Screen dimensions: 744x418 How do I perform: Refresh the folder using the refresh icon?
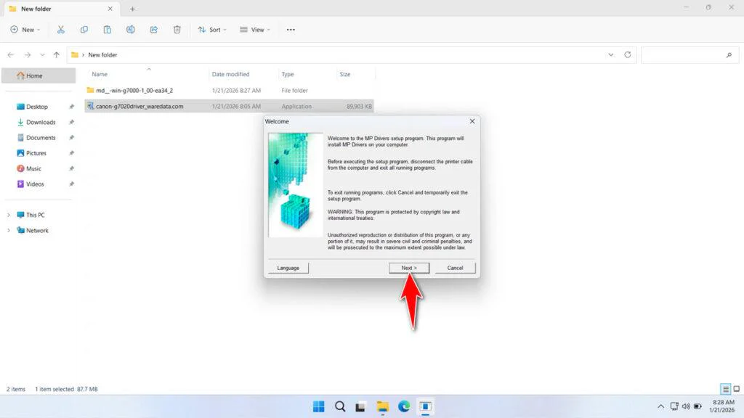coord(626,54)
